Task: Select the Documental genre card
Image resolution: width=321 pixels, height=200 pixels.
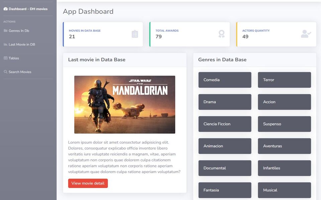Action: tap(225, 168)
